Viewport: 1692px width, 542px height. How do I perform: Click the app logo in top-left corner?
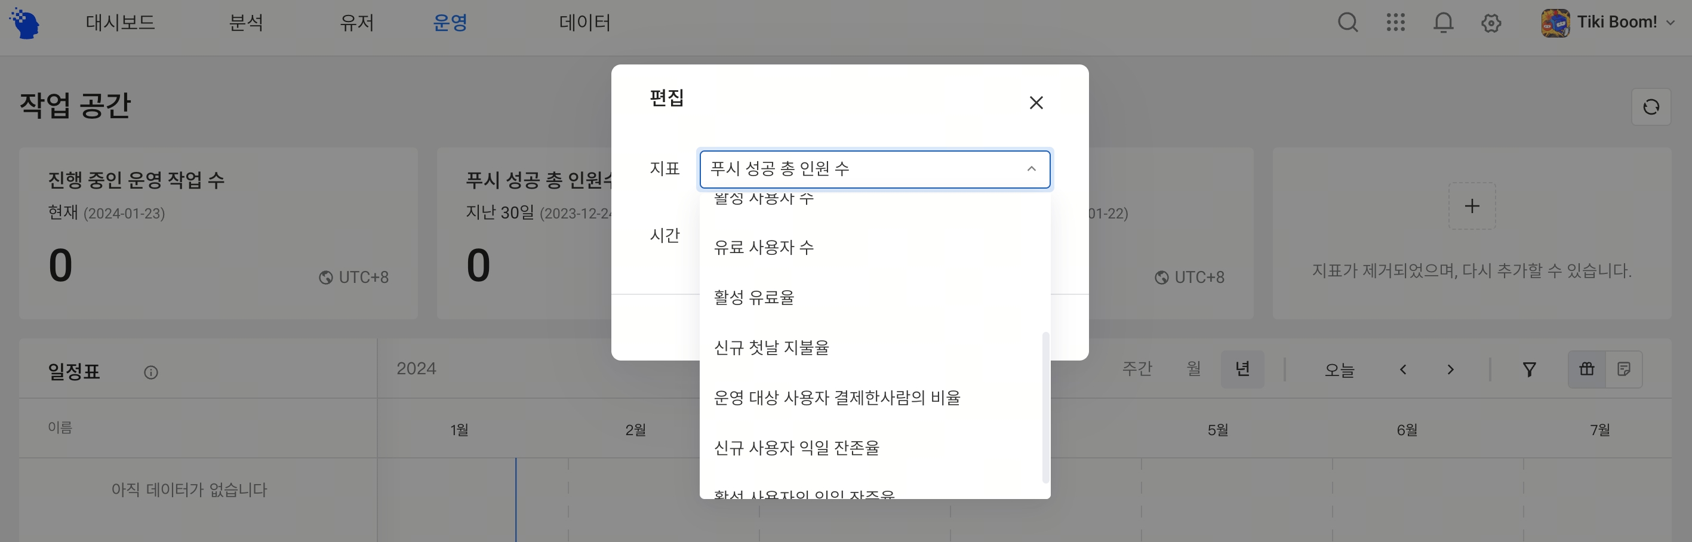(25, 24)
